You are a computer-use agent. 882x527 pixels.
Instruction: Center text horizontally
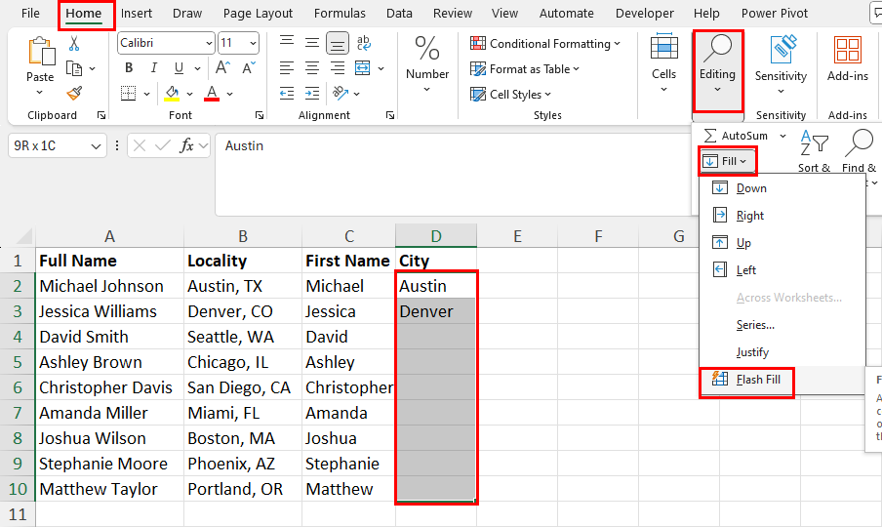coord(312,68)
